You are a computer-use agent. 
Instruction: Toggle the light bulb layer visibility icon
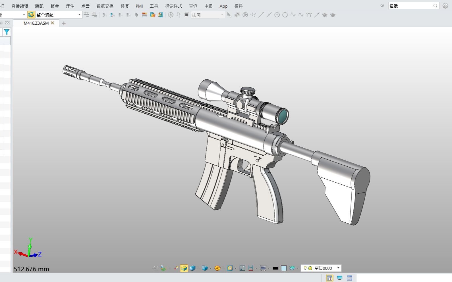pos(305,268)
